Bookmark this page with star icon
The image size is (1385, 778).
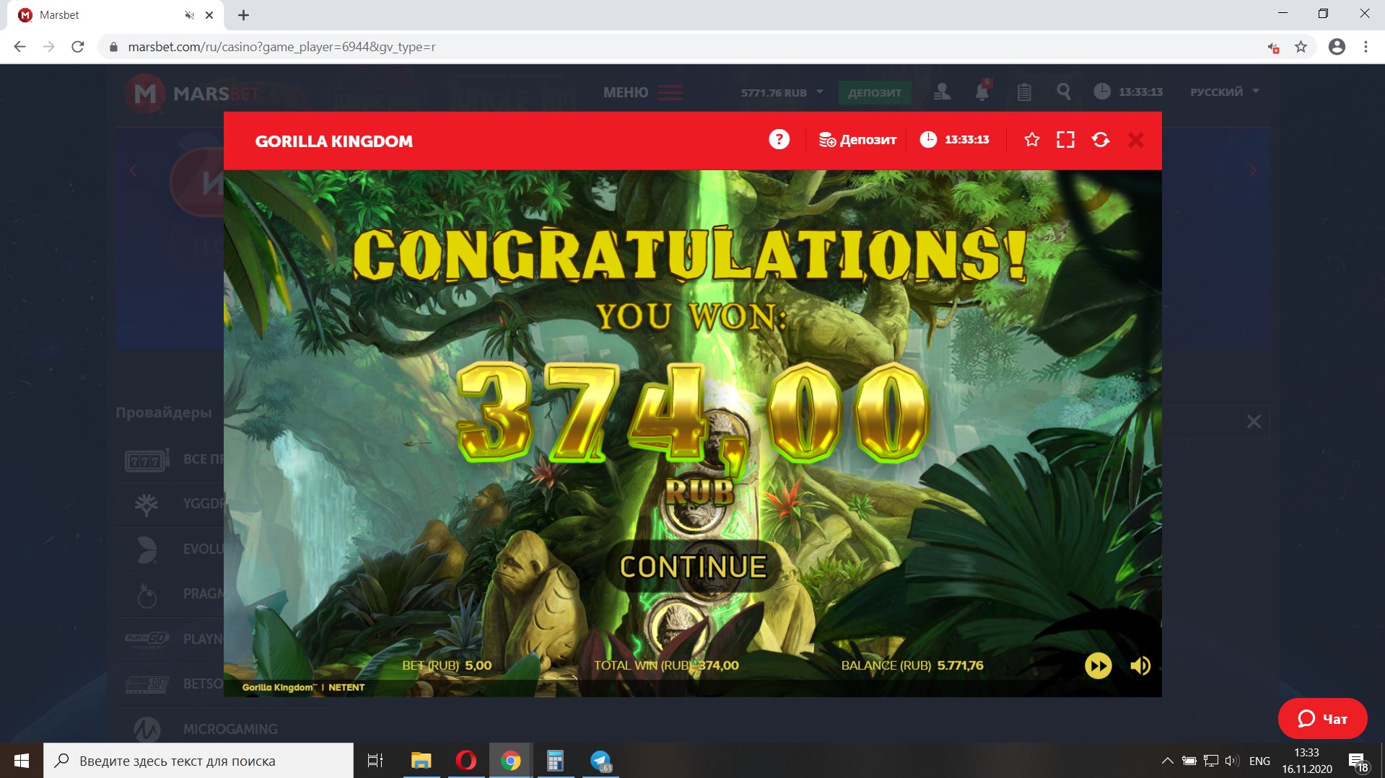(x=1301, y=47)
